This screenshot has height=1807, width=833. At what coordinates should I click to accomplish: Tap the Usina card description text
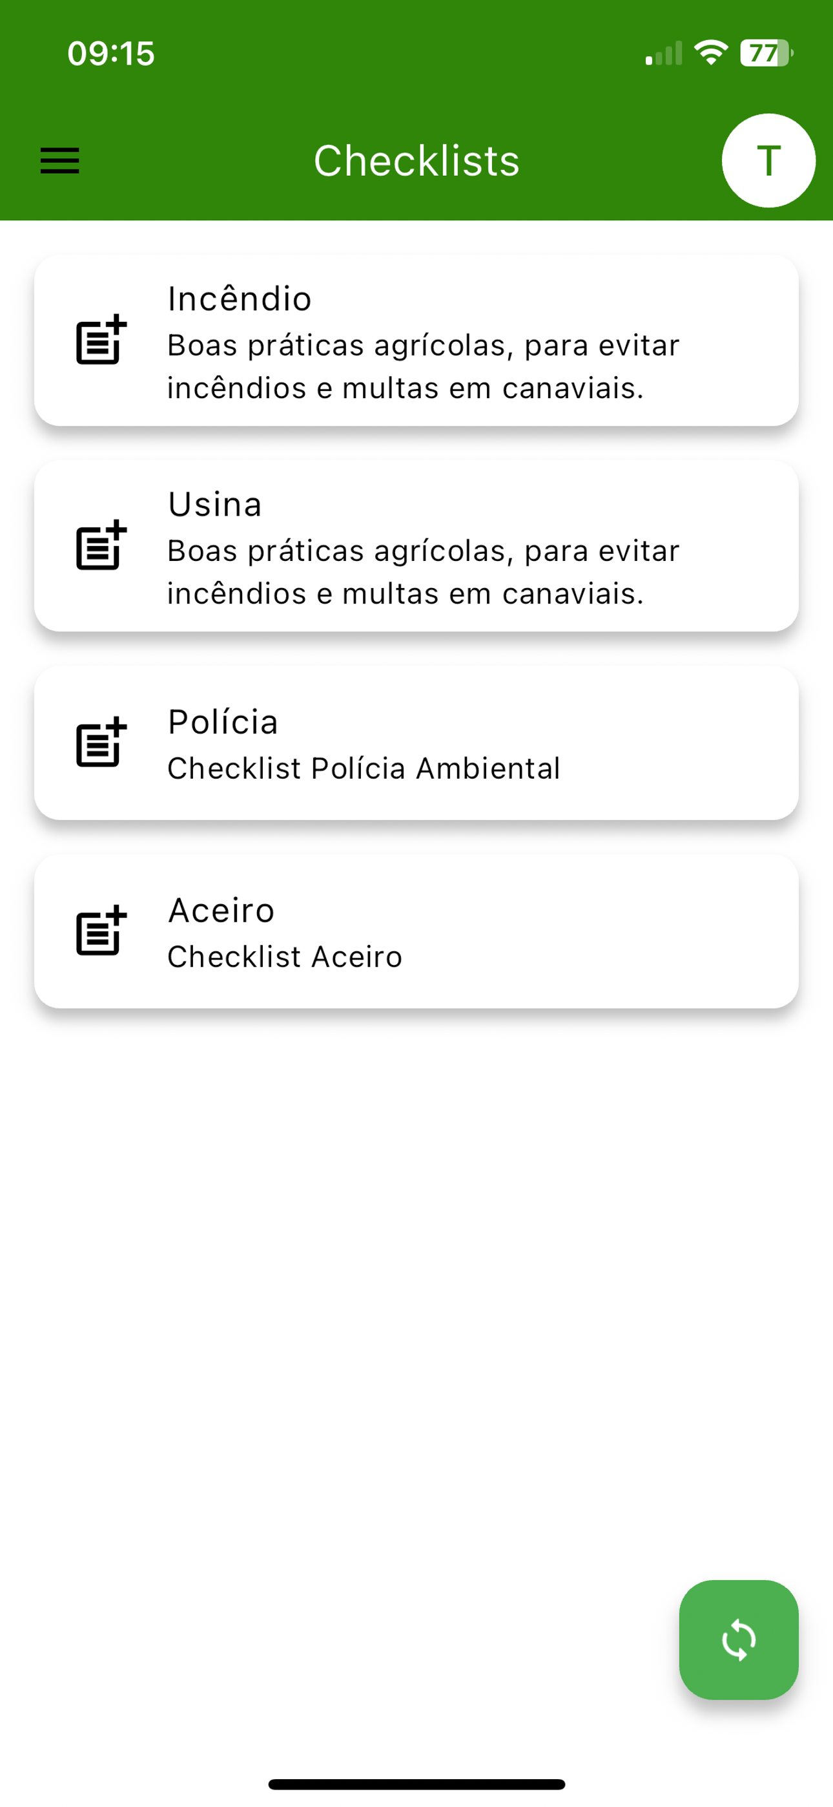424,573
